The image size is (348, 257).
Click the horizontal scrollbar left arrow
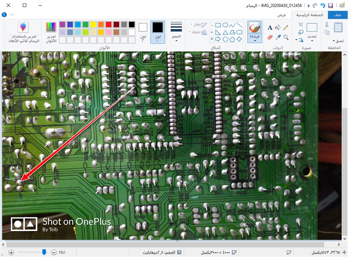3,245
